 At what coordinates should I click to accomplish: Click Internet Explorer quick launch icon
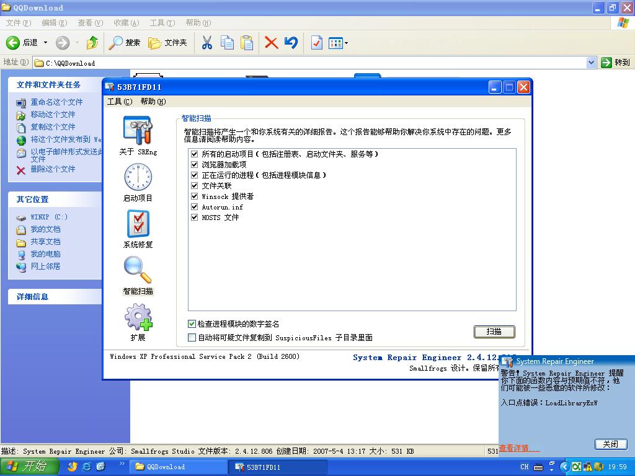point(87,466)
